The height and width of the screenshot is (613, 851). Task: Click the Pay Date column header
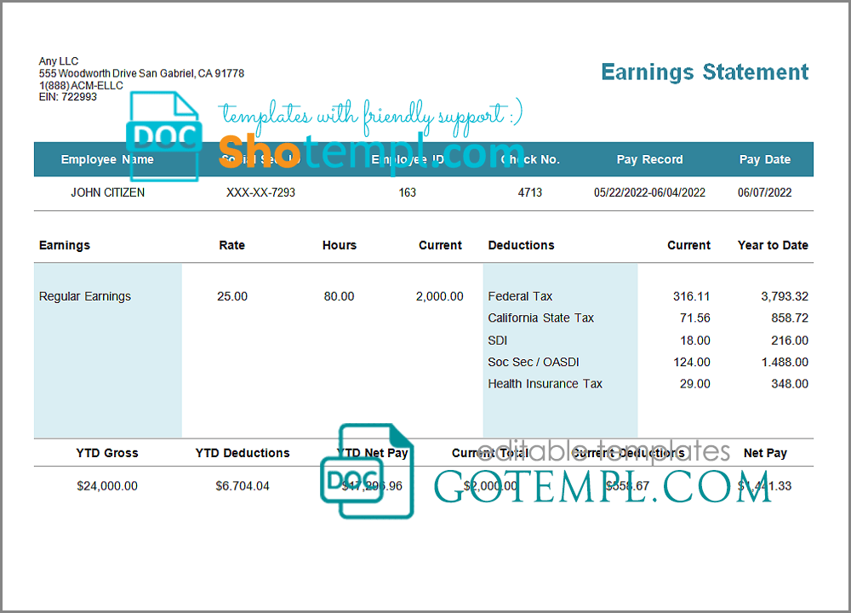click(x=764, y=159)
